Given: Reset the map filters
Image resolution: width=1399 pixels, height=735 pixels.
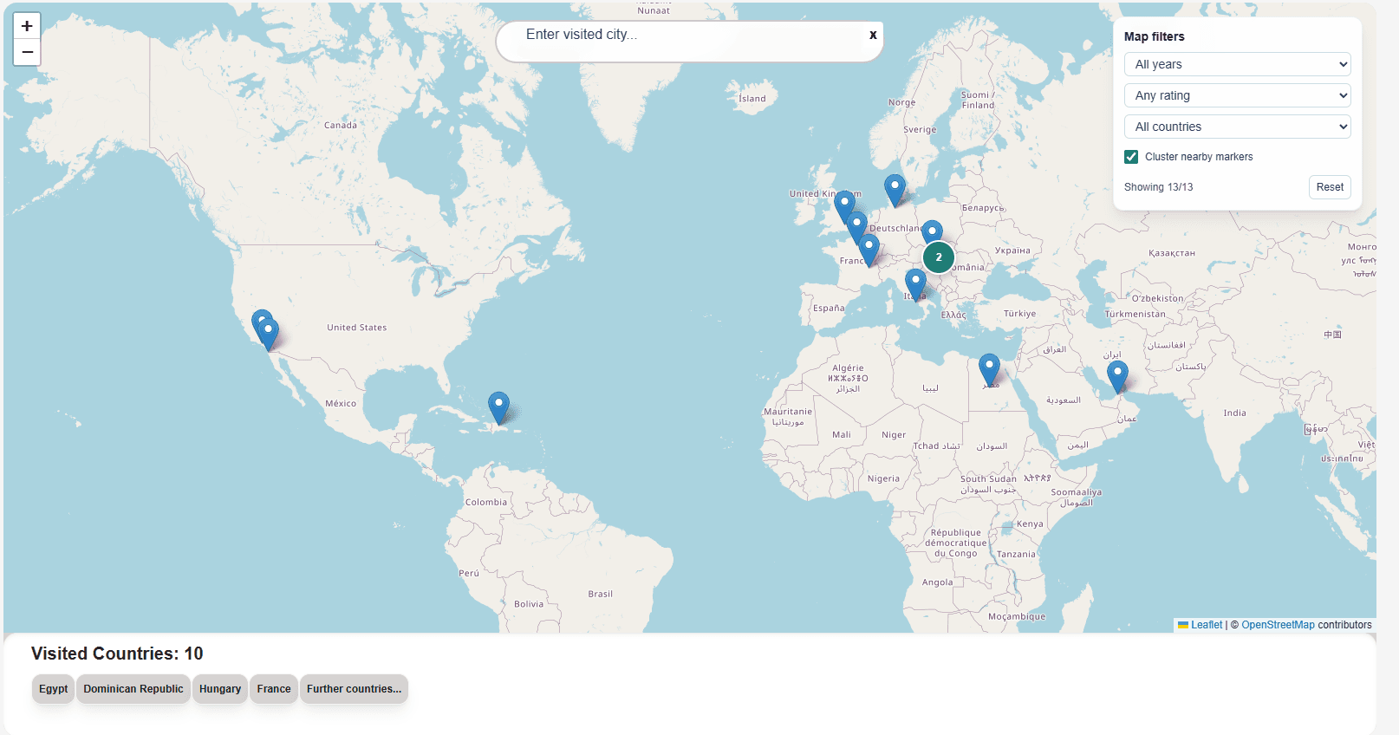Looking at the screenshot, I should (1330, 187).
